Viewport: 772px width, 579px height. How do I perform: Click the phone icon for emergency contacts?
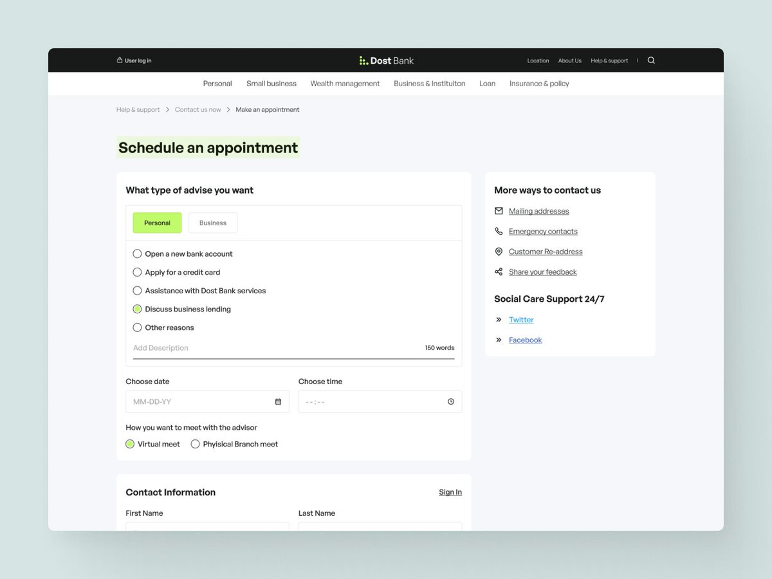point(499,231)
